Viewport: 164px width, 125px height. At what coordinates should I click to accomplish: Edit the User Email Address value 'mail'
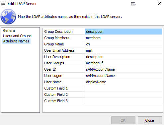pyautogui.click(x=123, y=50)
